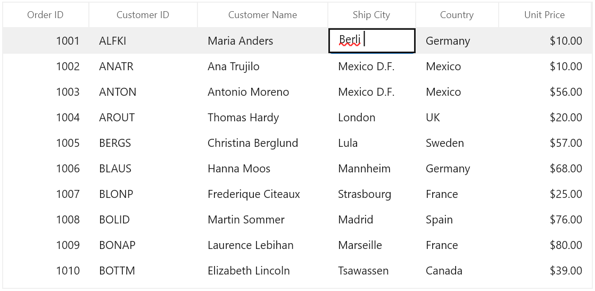Screen dimensions: 595x291
Task: Click the Canada country cell
Action: click(x=444, y=271)
